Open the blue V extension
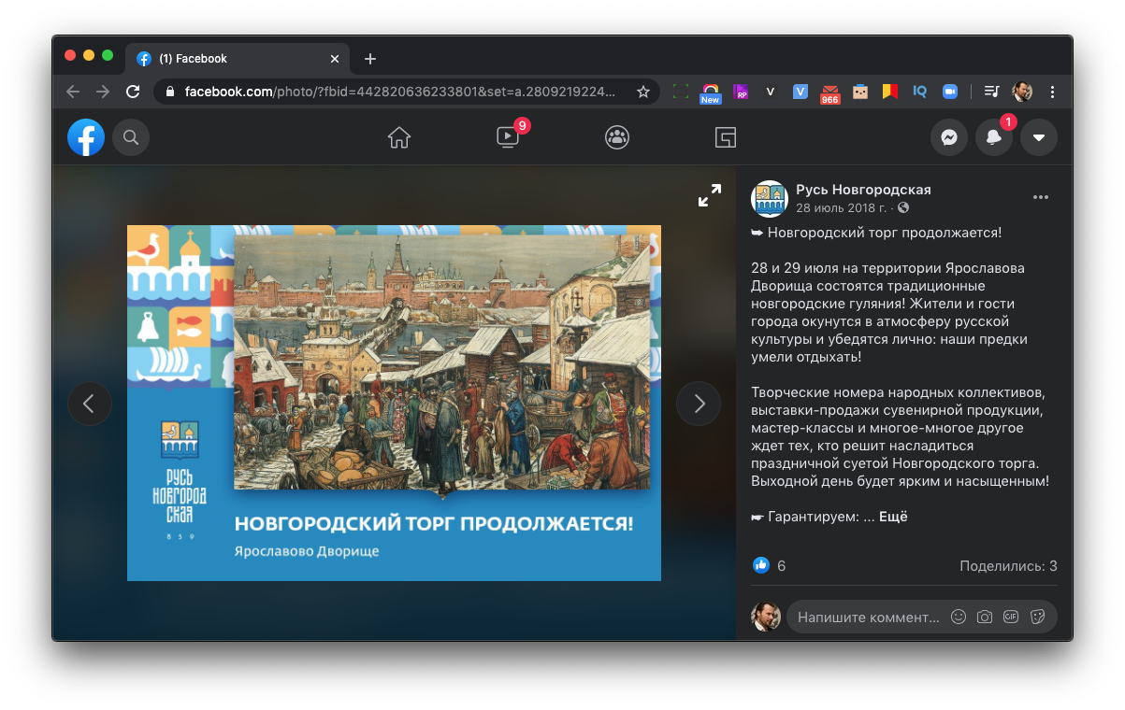The height and width of the screenshot is (710, 1125). (800, 92)
